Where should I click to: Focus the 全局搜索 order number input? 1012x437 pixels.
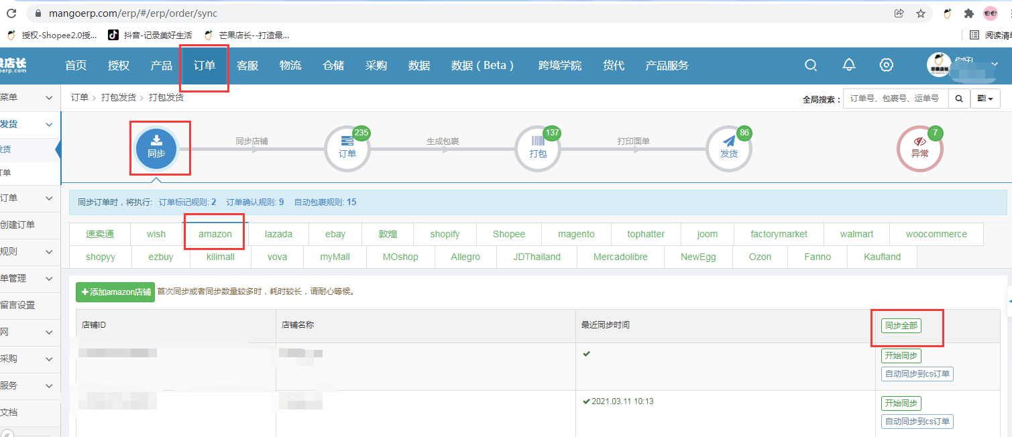click(895, 99)
